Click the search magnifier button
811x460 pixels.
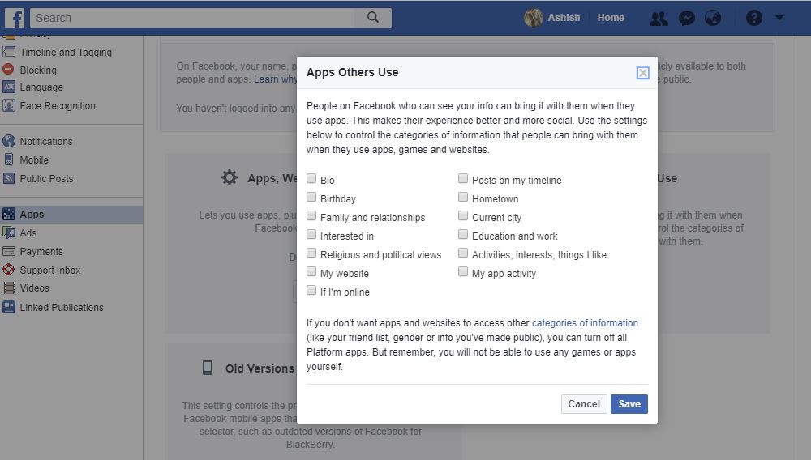[373, 18]
